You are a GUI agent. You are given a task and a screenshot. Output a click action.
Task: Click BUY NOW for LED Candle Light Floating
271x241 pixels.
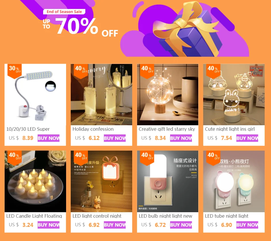(49, 225)
